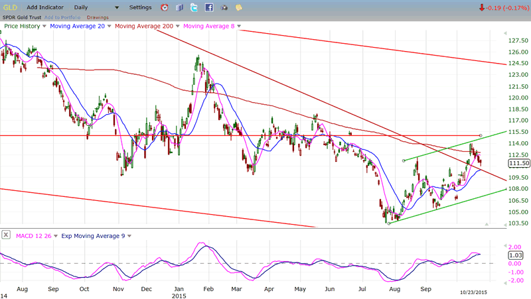Open the Settings menu

(x=140, y=7)
